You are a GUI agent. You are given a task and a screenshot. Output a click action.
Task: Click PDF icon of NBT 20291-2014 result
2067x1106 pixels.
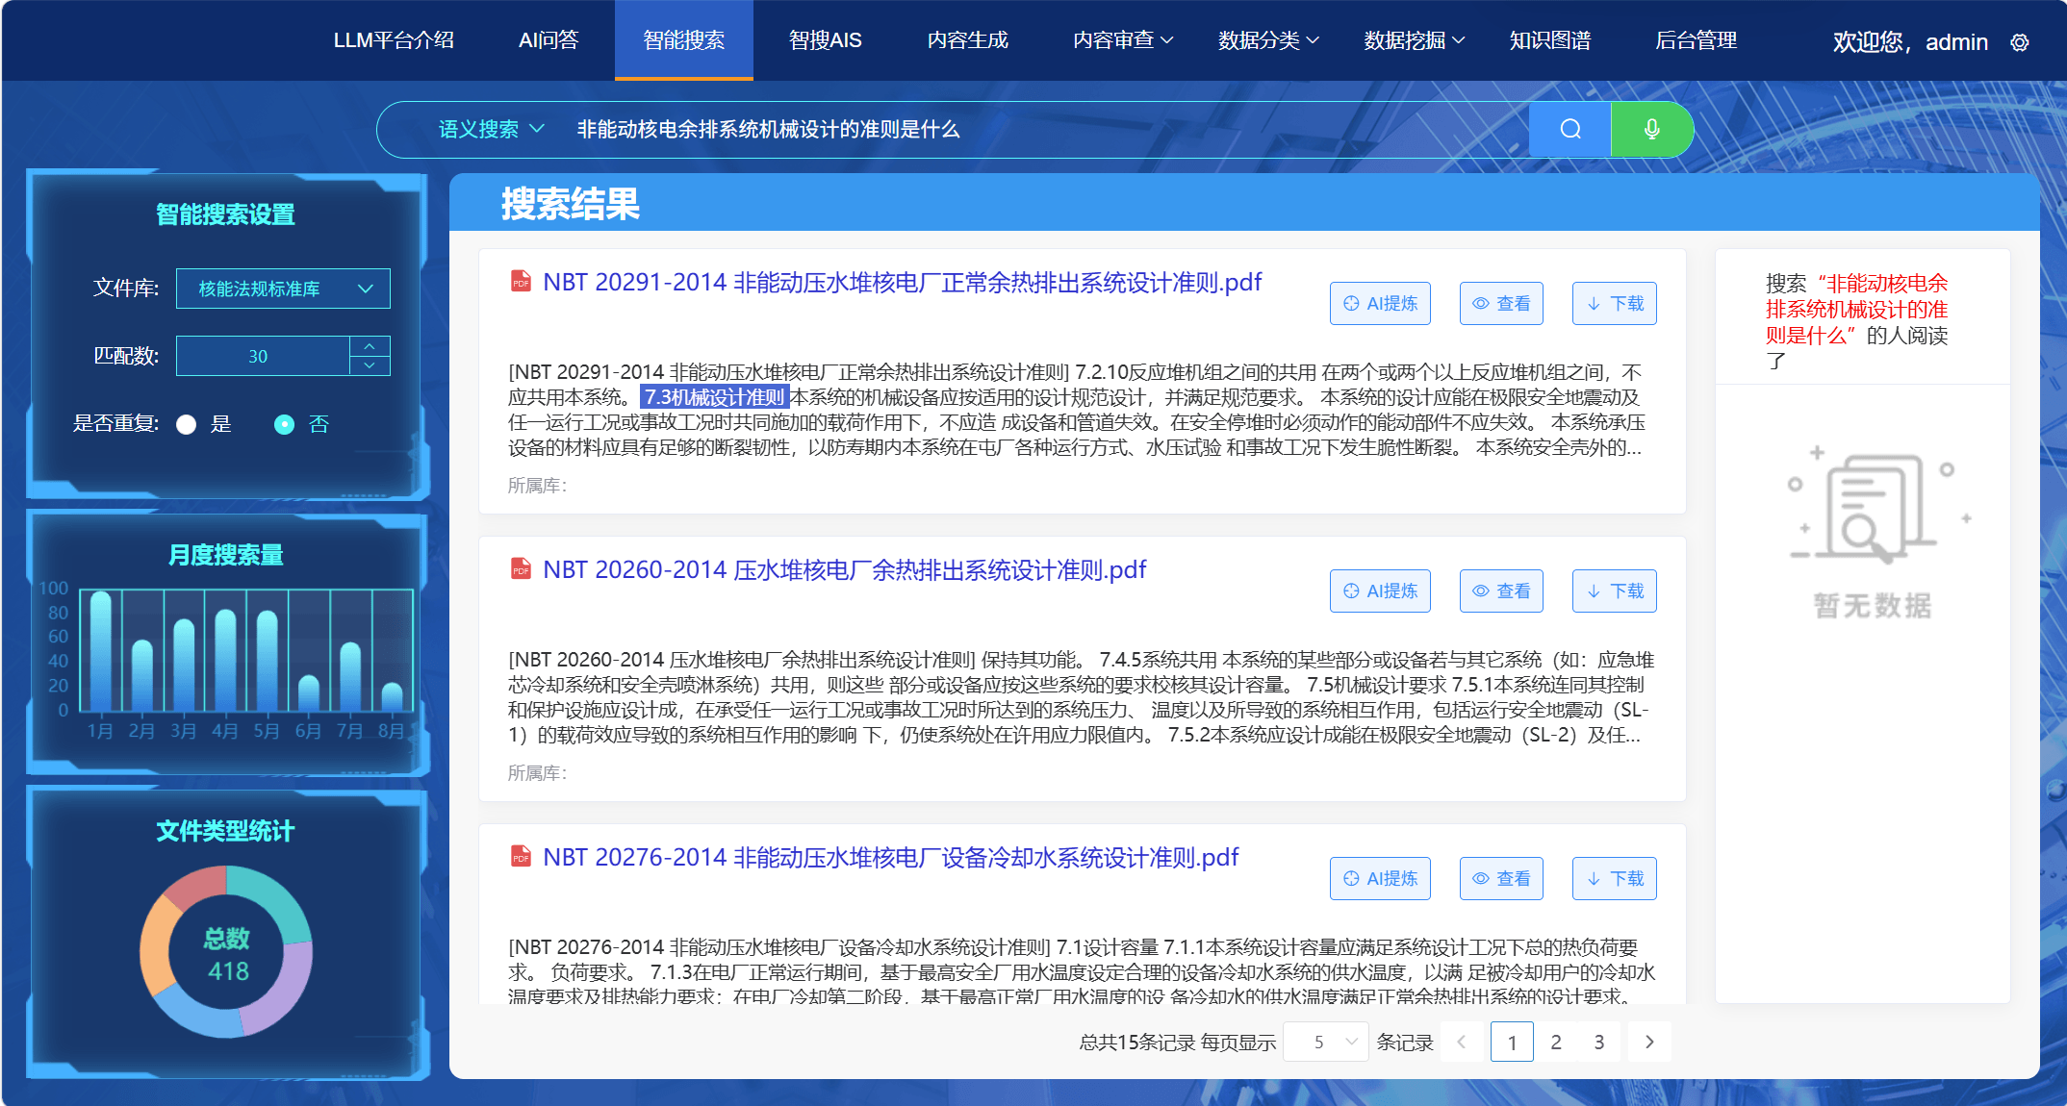(521, 282)
